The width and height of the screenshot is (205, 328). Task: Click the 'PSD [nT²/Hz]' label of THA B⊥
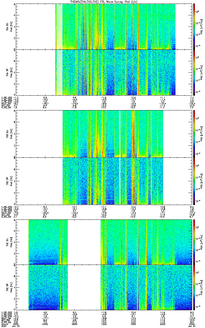202,27
